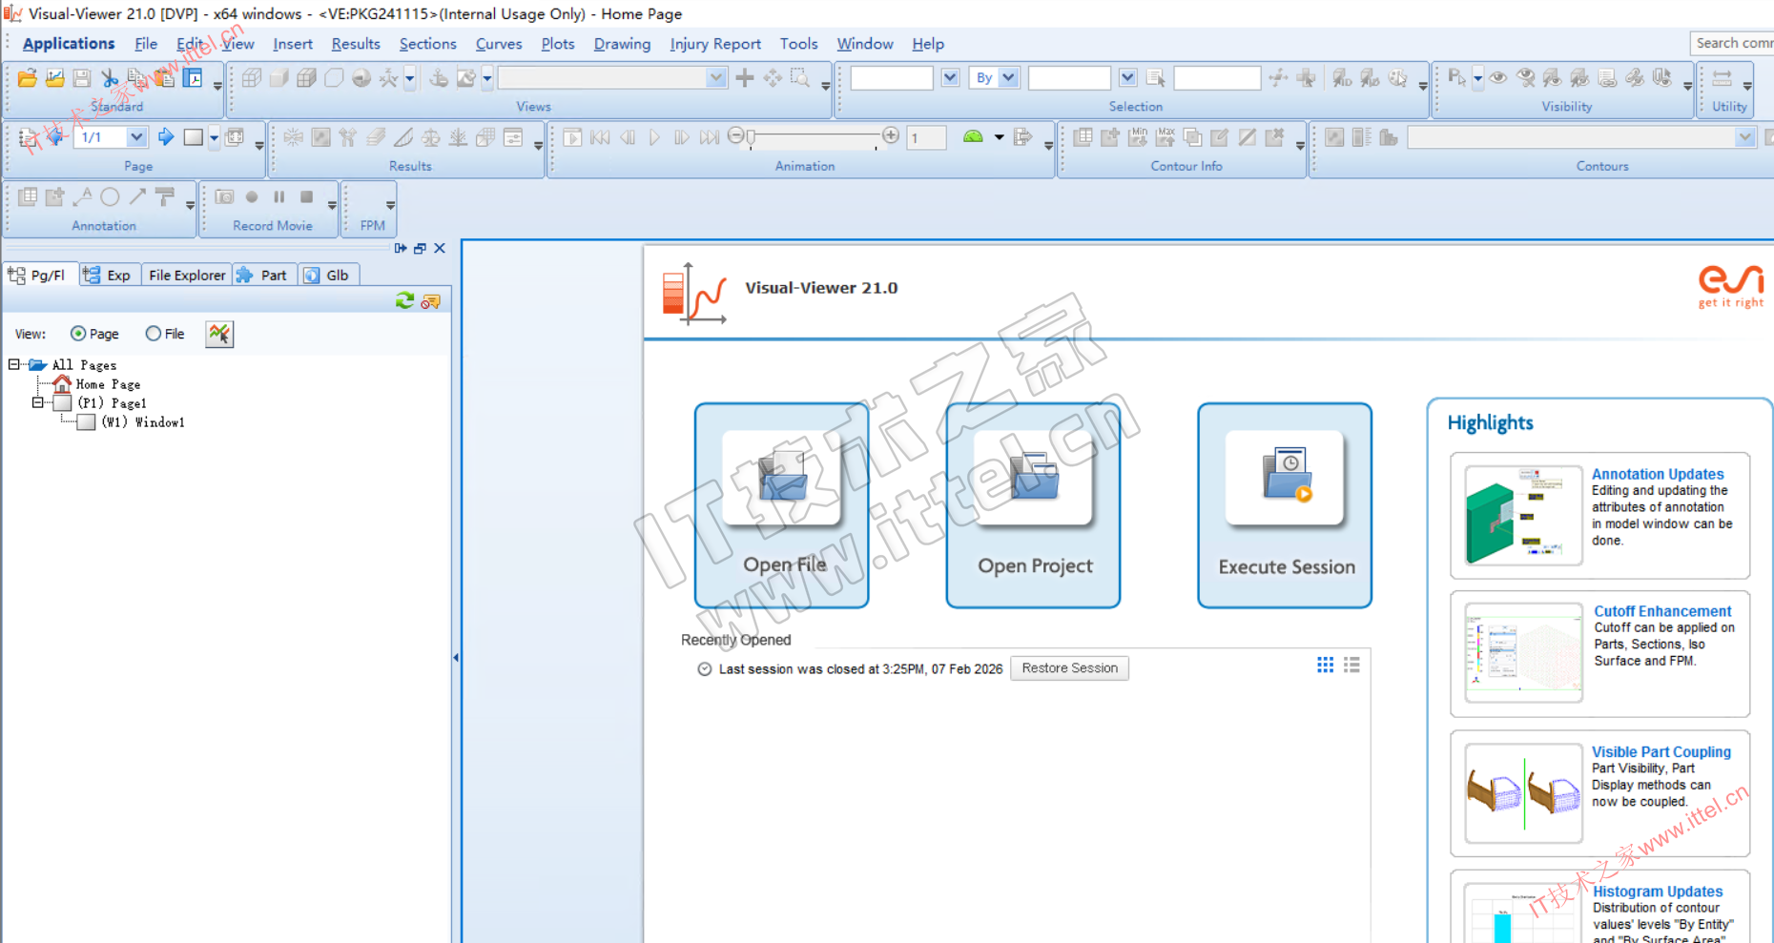Click the Open Project tile

click(x=1033, y=505)
